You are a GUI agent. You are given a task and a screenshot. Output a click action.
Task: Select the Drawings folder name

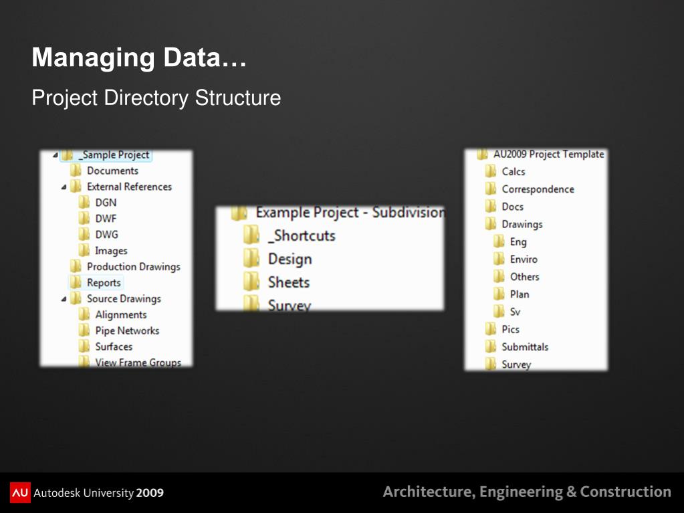[x=522, y=224]
